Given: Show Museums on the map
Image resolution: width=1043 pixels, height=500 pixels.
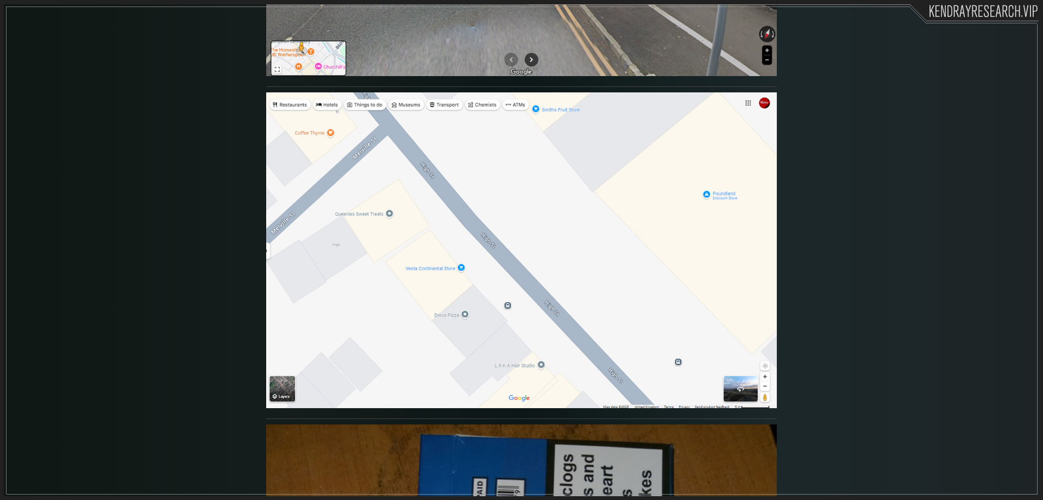Looking at the screenshot, I should [406, 105].
